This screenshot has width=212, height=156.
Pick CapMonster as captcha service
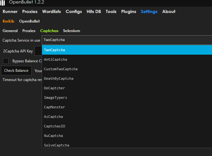pyautogui.click(x=55, y=107)
